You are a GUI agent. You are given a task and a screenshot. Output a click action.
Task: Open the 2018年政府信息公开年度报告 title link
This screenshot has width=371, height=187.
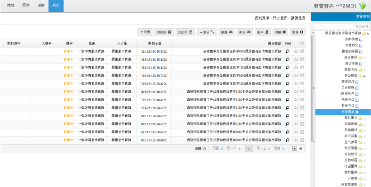(x=242, y=51)
